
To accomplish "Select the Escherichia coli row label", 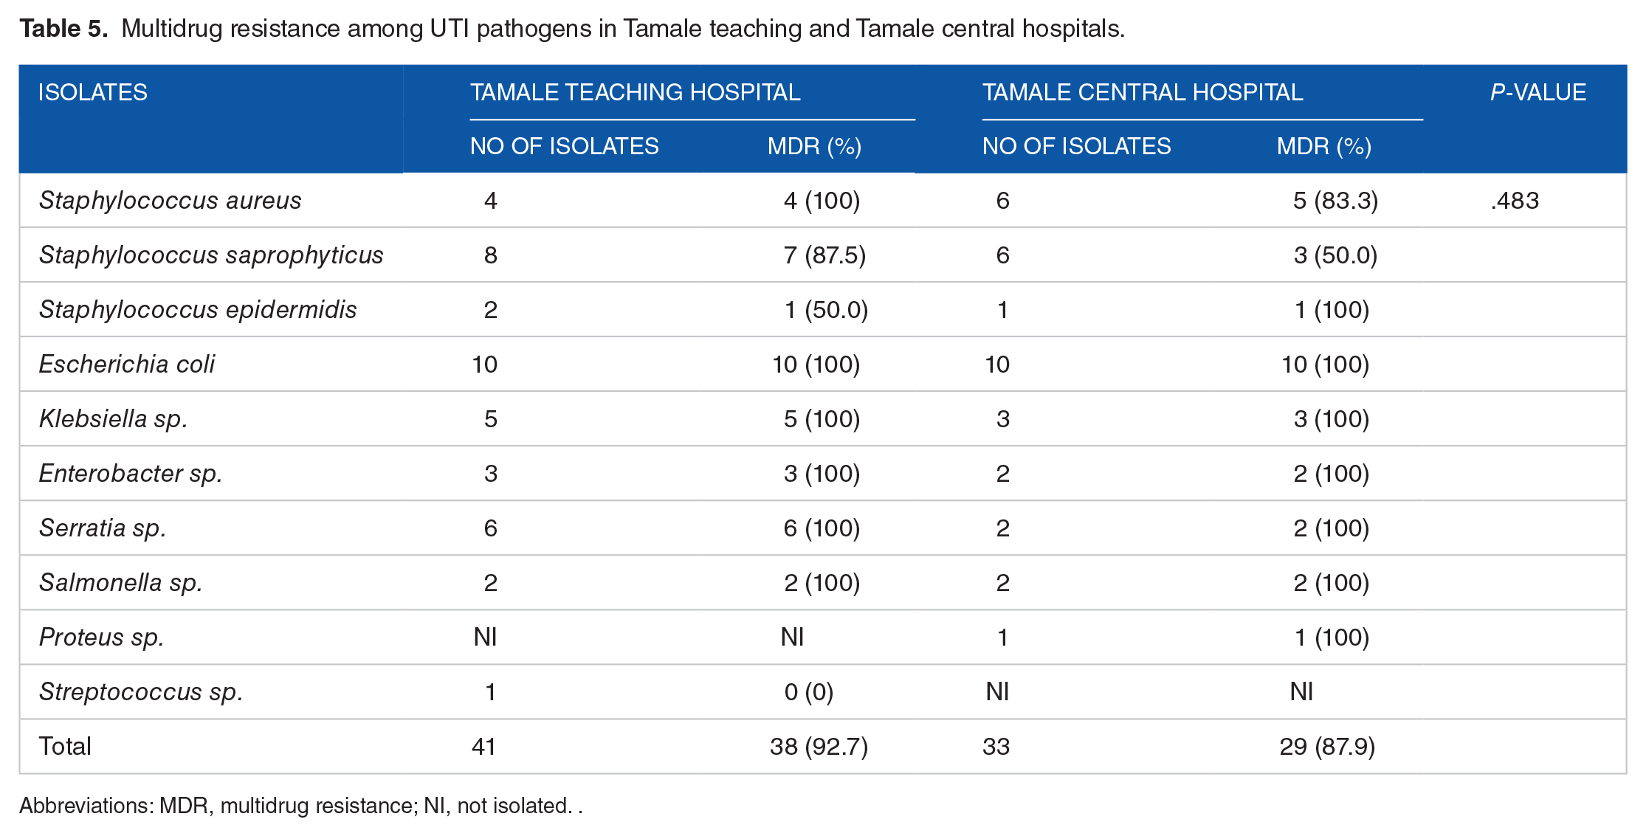I will 127,364.
